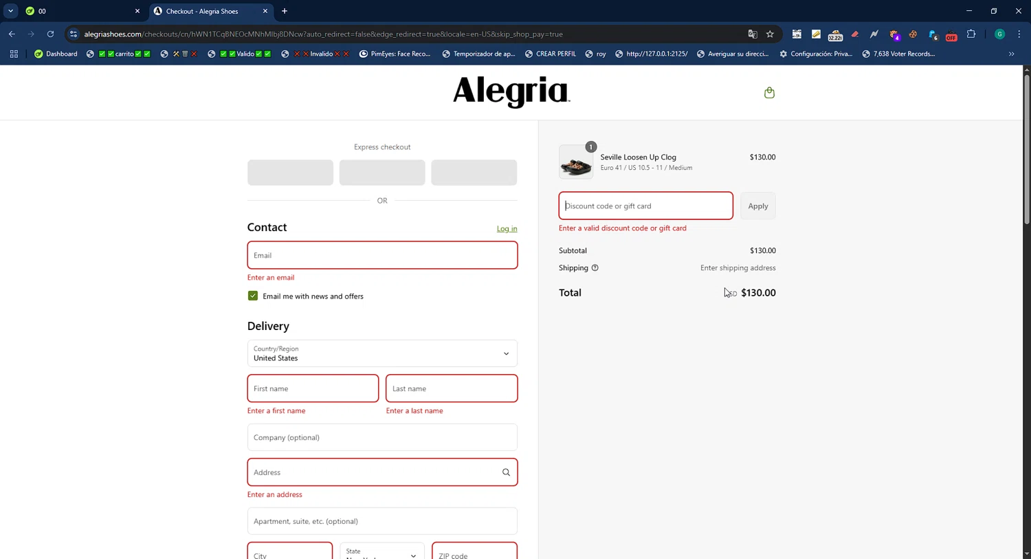This screenshot has height=559, width=1031.
Task: Open the carrito bookmark
Action: pos(119,54)
